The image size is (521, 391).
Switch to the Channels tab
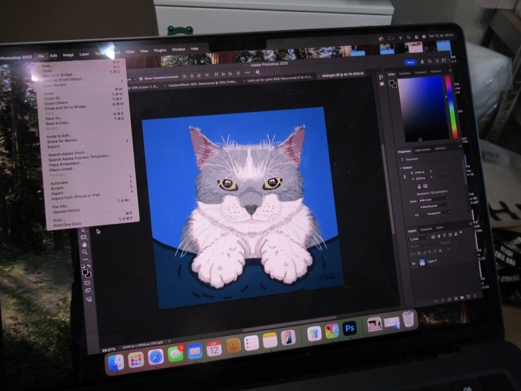426,229
